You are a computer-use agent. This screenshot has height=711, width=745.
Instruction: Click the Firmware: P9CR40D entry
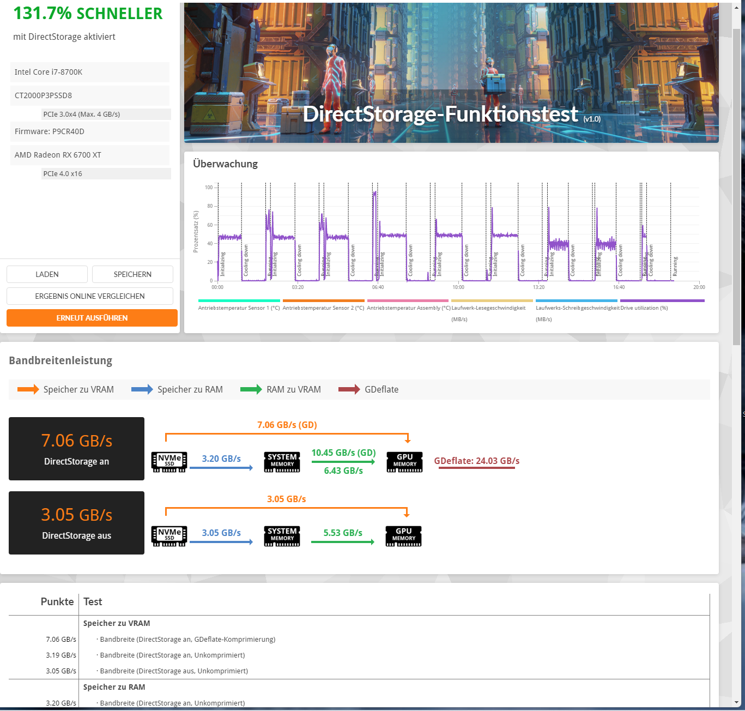(90, 131)
